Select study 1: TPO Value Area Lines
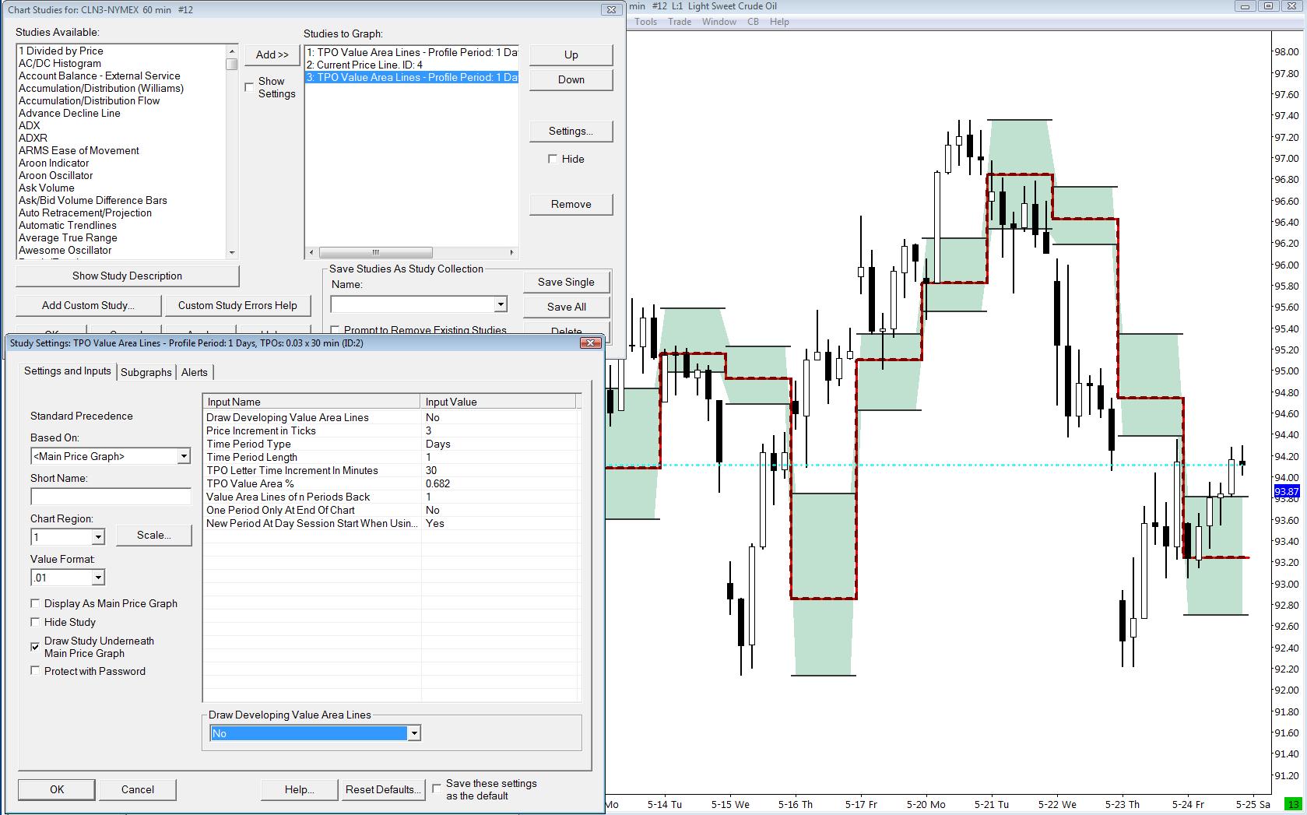 coord(412,52)
